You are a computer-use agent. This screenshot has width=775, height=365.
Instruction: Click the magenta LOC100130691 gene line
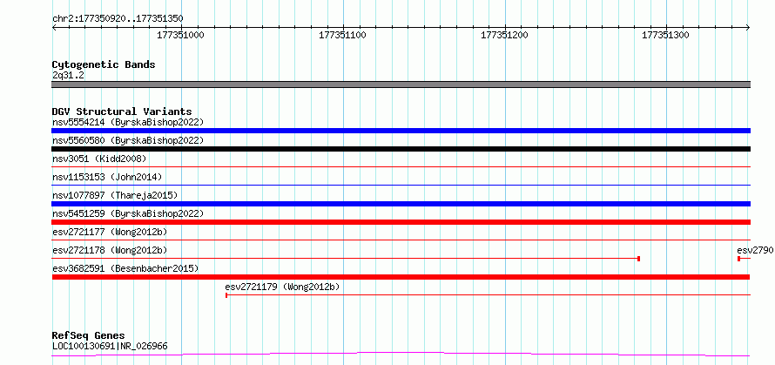(x=401, y=354)
